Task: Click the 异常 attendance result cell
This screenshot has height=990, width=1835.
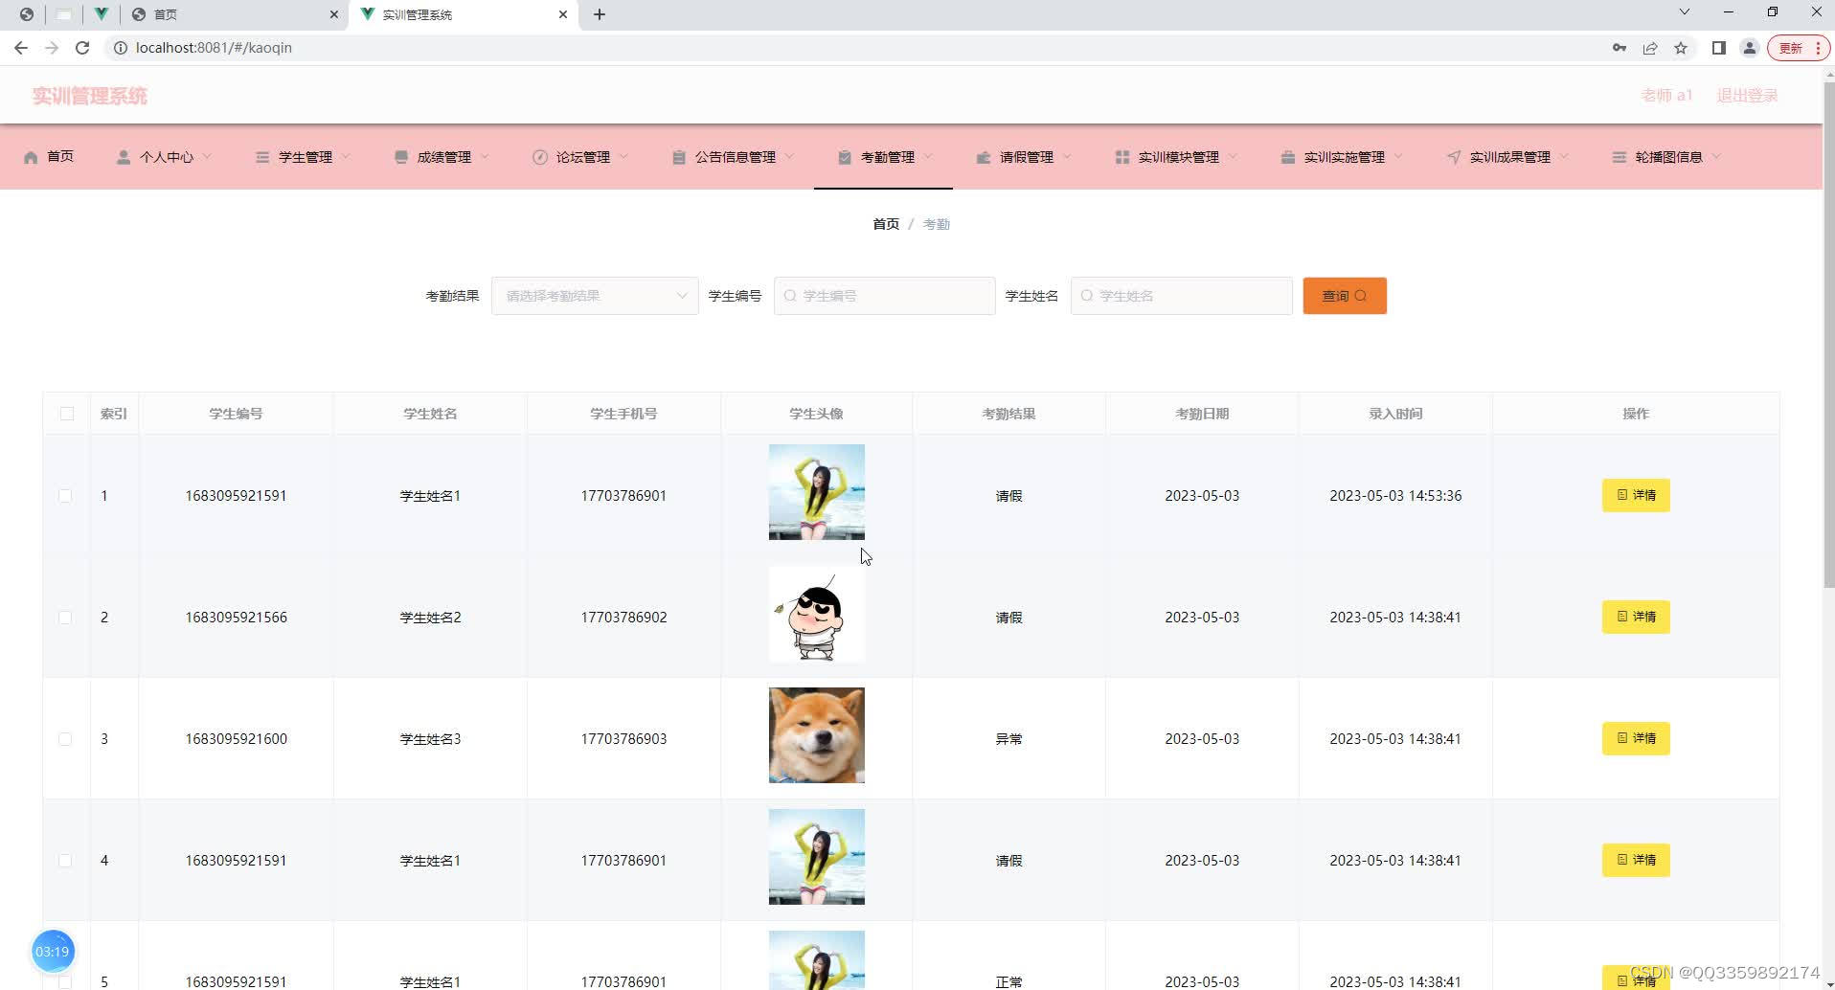Action: click(1008, 739)
